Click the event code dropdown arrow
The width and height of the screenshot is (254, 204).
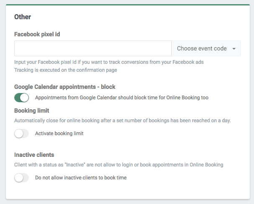[x=234, y=49]
